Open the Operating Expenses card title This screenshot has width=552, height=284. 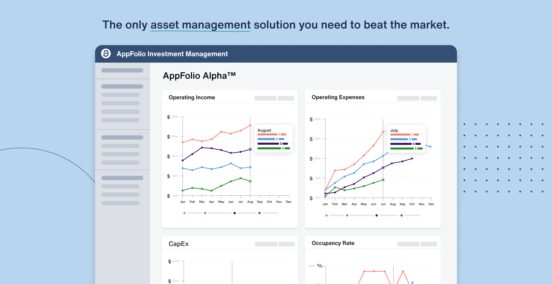(x=338, y=97)
